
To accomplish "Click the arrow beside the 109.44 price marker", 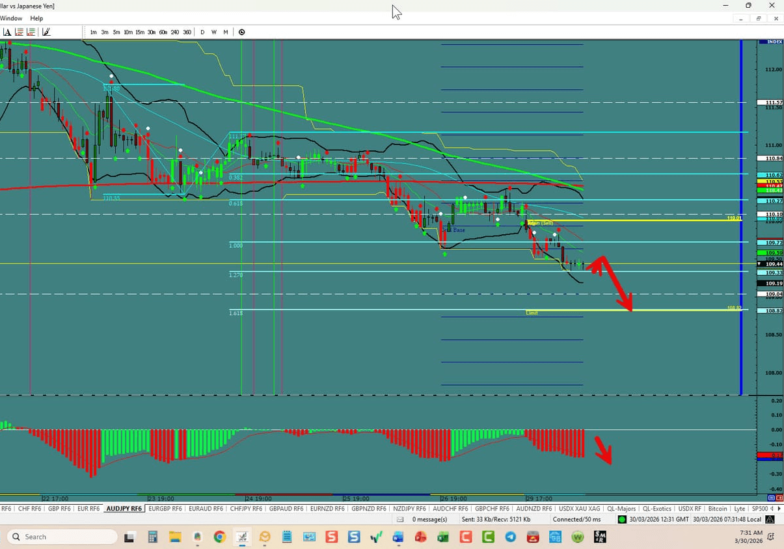I will (x=759, y=263).
